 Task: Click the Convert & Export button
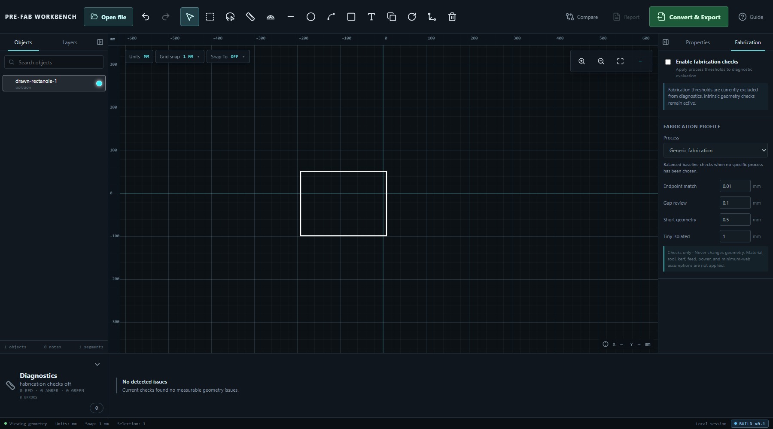click(688, 17)
